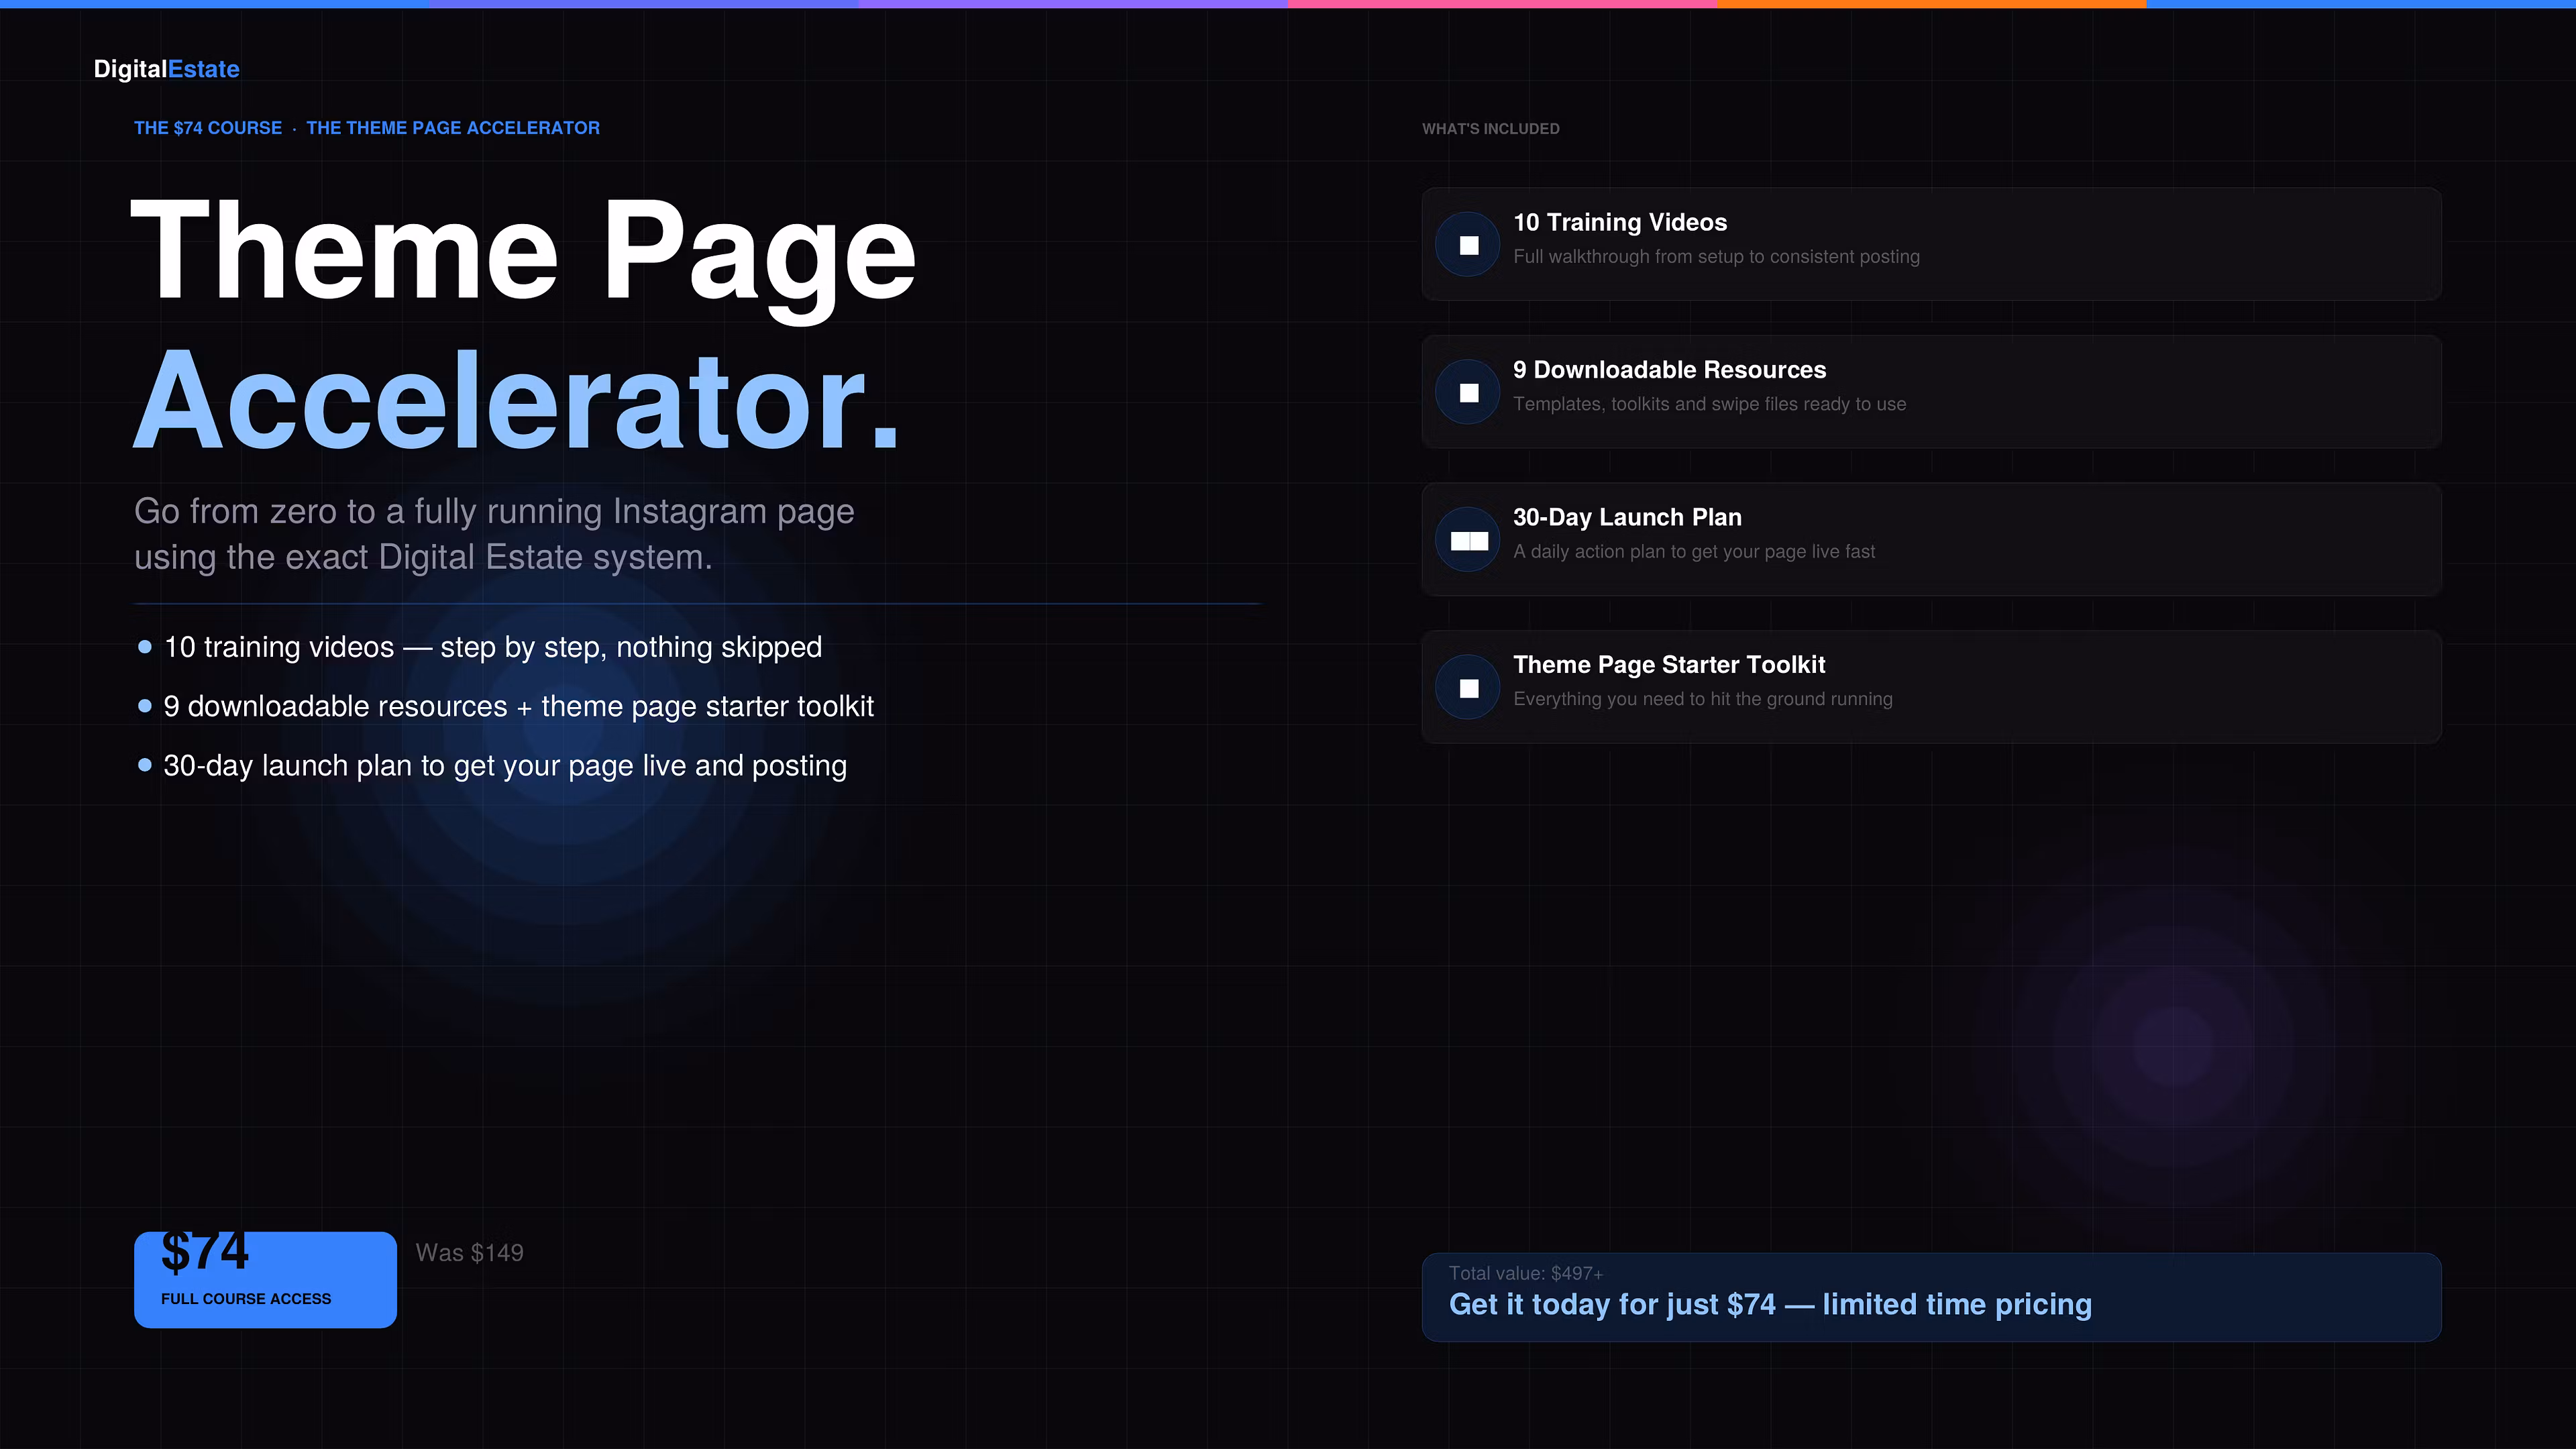
Task: Select the 9 Downloadable Resources card title
Action: tap(1668, 370)
